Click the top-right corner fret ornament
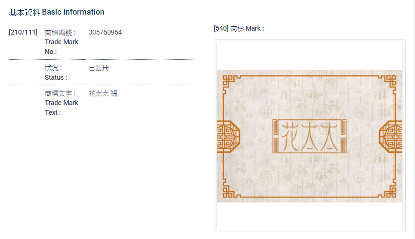415x239 pixels. pos(392,81)
